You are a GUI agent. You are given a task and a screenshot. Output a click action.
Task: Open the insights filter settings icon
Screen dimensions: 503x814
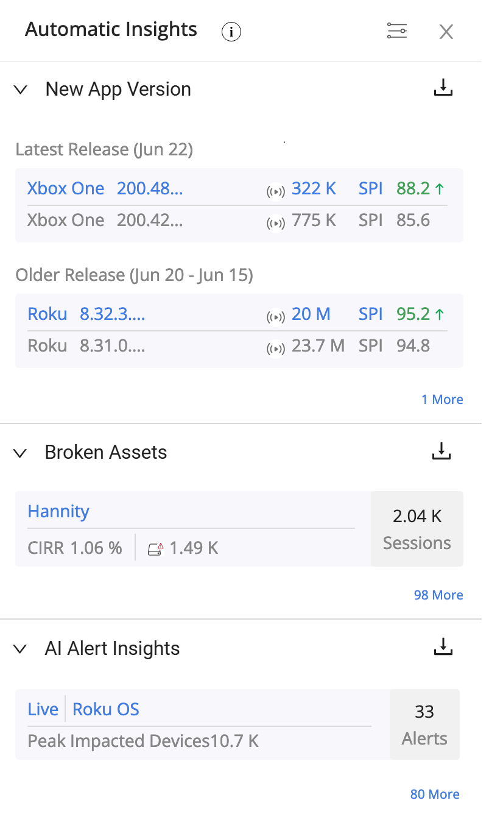tap(397, 31)
